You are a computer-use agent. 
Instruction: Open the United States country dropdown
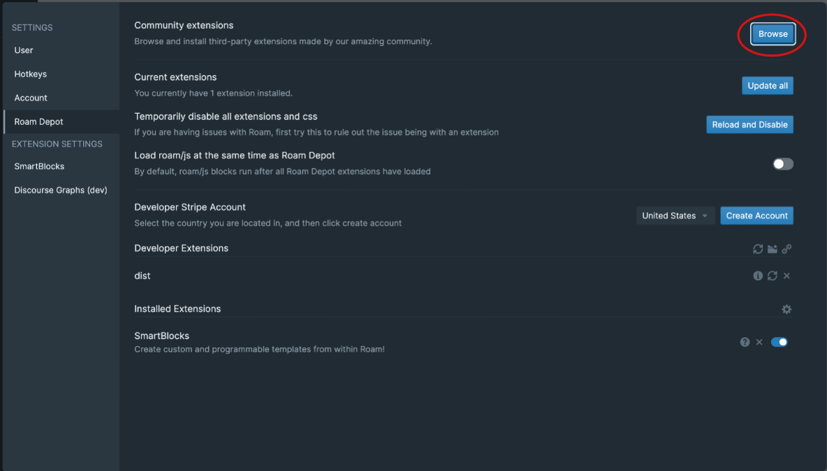[675, 216]
